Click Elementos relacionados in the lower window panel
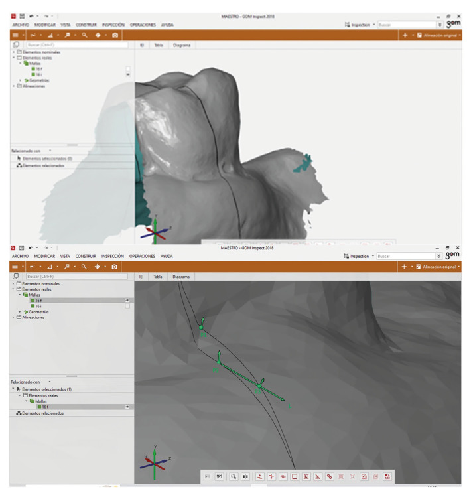 [x=43, y=413]
